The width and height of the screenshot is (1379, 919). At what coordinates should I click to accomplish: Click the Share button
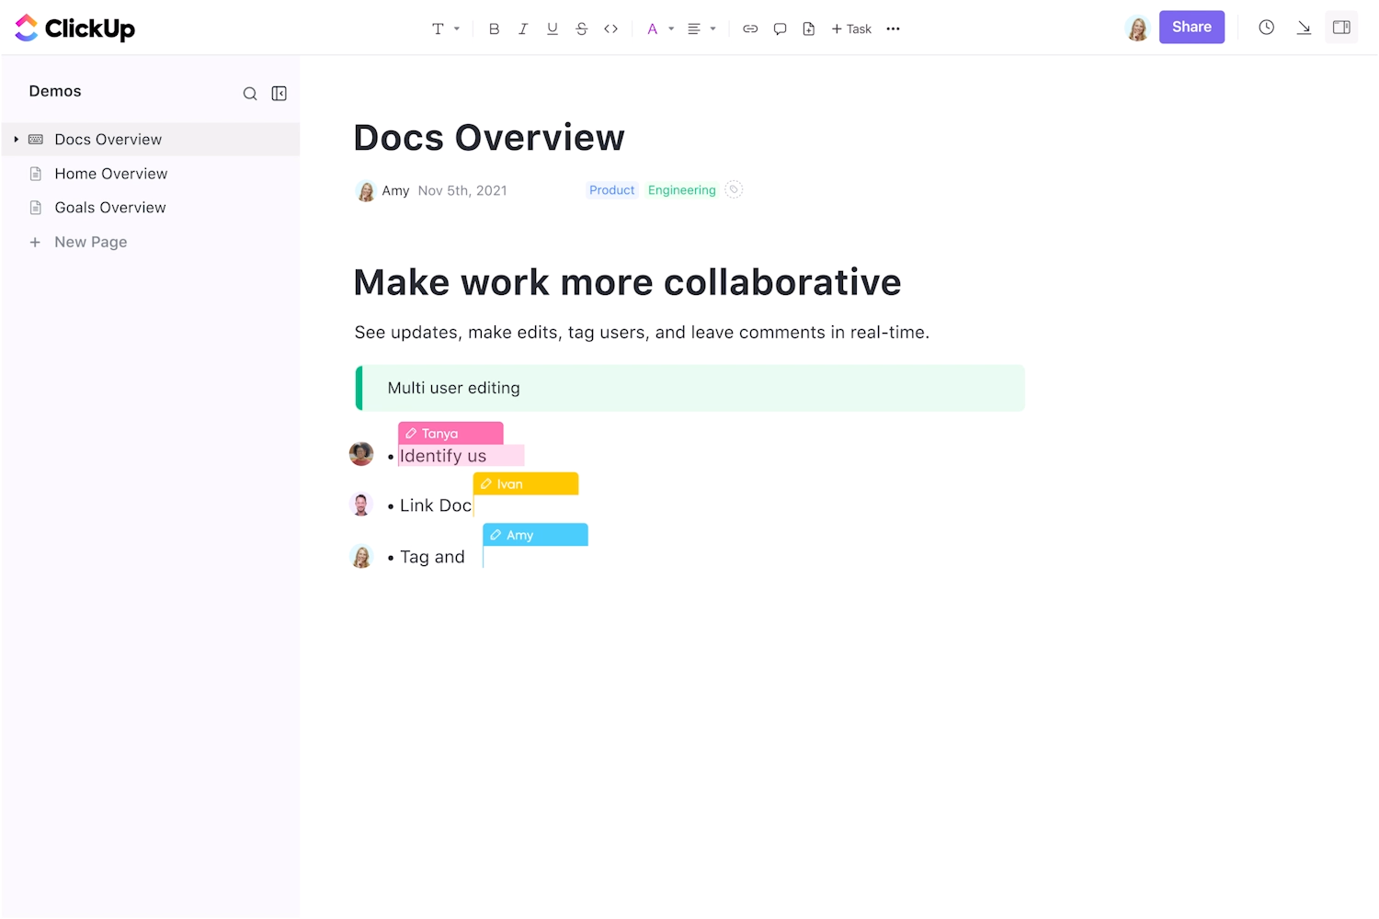click(x=1191, y=28)
